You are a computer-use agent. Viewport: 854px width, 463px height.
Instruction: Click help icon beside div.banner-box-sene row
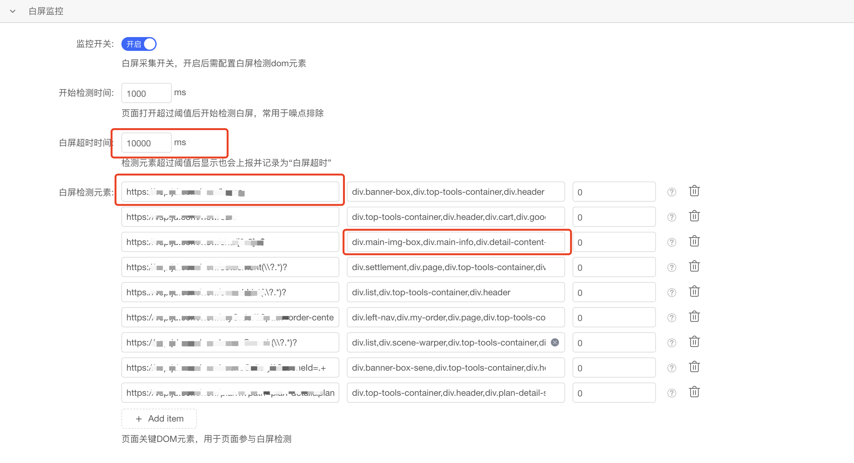(x=671, y=368)
